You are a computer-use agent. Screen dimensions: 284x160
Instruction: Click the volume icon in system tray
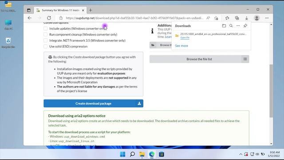click(257, 154)
